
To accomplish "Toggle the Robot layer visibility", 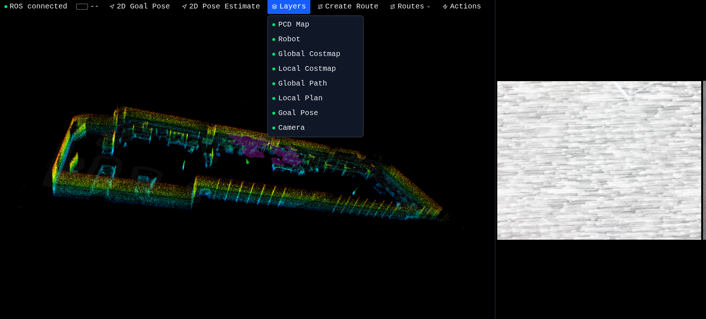I will (316, 39).
